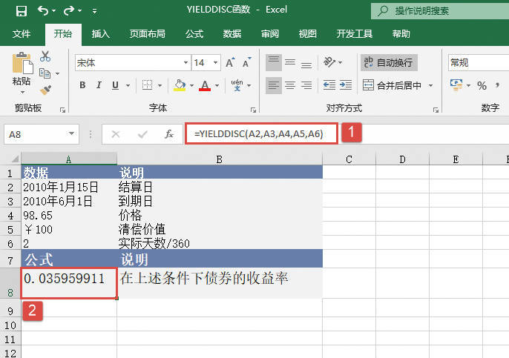Image resolution: width=509 pixels, height=358 pixels.
Task: Switch to the 插入 ribbon tab
Action: pos(100,34)
